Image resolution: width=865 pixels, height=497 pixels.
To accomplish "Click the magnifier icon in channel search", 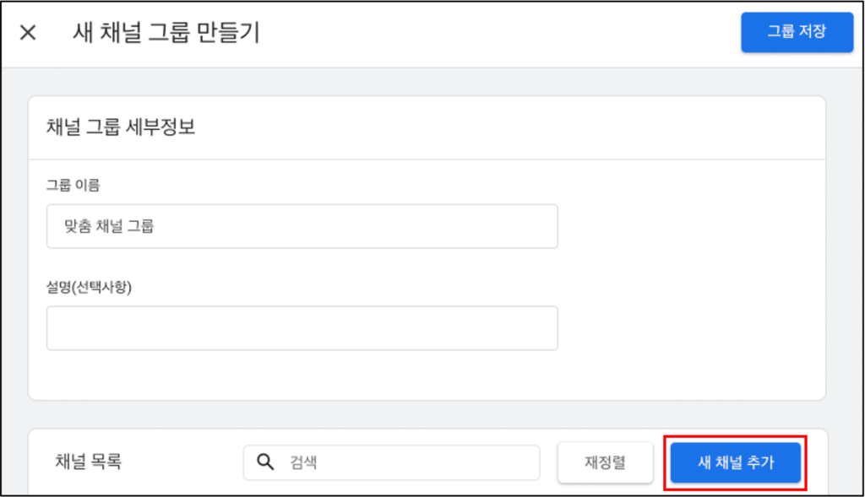I will coord(265,462).
